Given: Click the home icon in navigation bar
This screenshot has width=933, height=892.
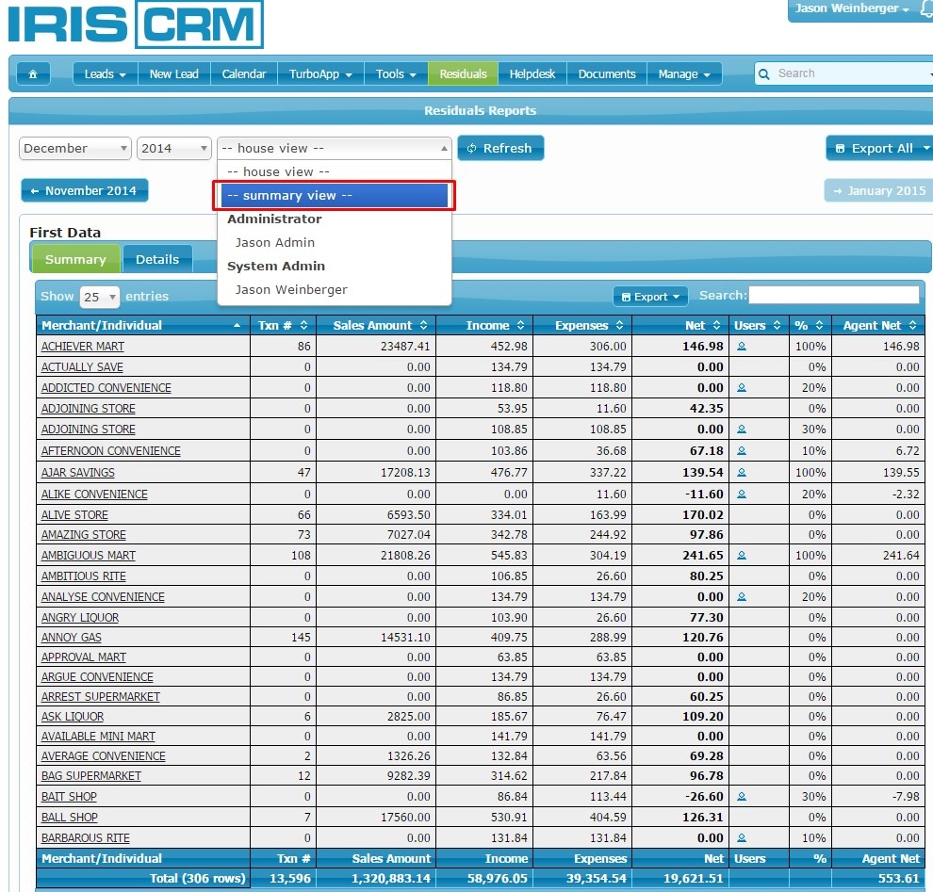Looking at the screenshot, I should 33,74.
